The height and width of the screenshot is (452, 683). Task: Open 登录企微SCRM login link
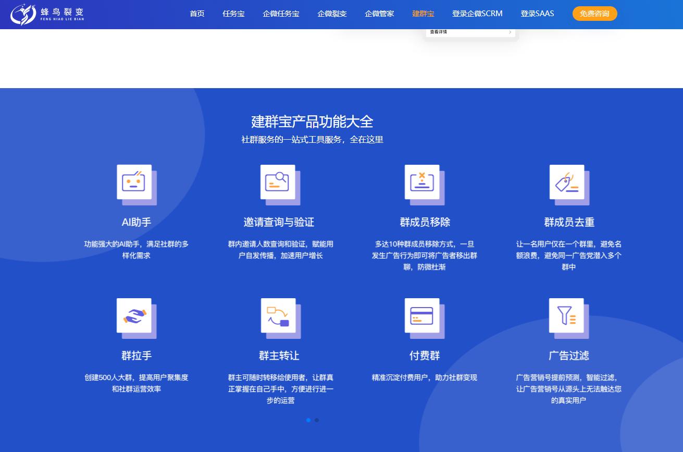[477, 14]
